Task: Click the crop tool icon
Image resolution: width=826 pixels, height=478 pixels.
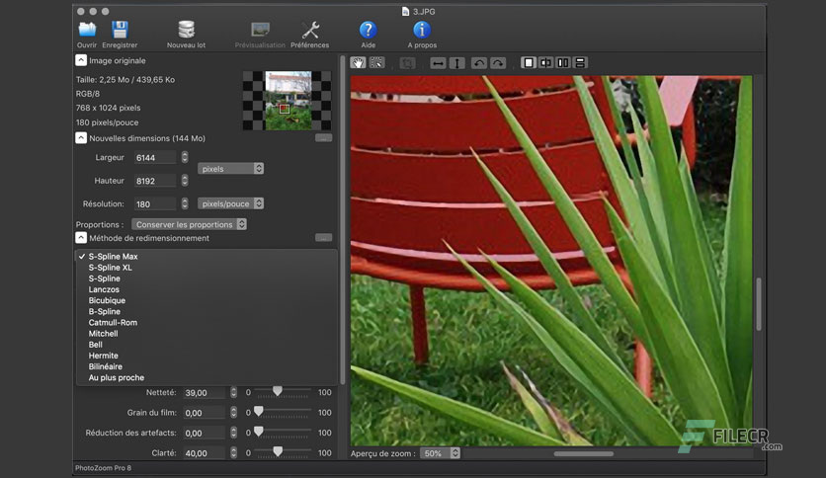Action: (407, 63)
